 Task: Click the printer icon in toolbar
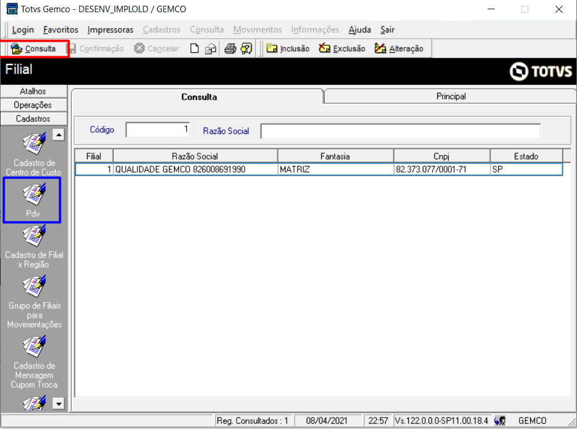click(x=230, y=49)
